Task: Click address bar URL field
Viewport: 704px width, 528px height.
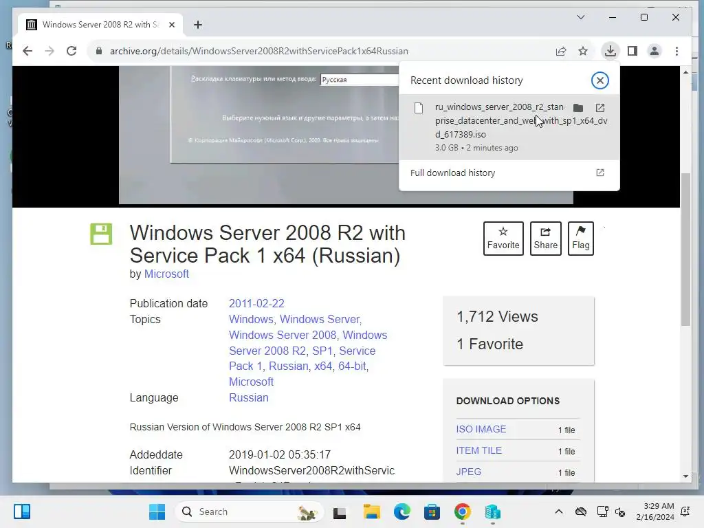Action: (x=258, y=51)
